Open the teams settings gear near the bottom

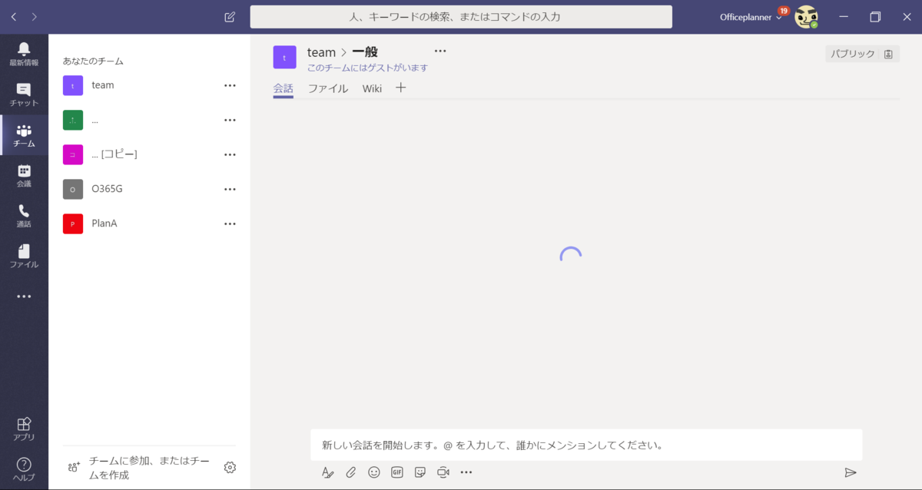tap(229, 467)
